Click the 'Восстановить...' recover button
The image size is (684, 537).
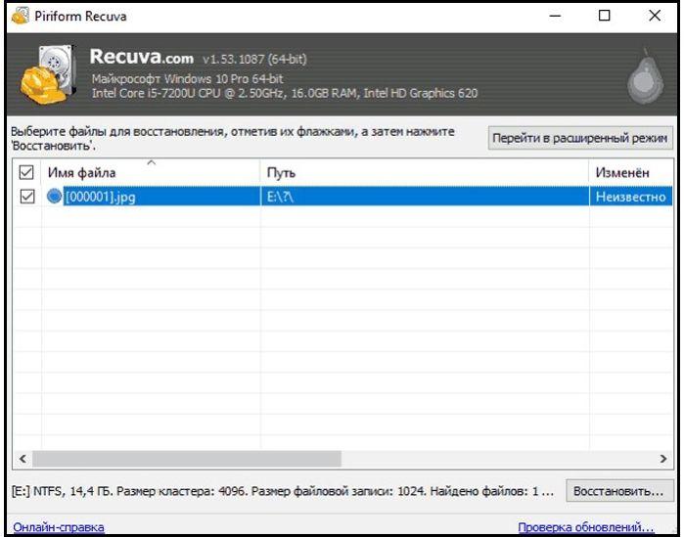(x=619, y=491)
